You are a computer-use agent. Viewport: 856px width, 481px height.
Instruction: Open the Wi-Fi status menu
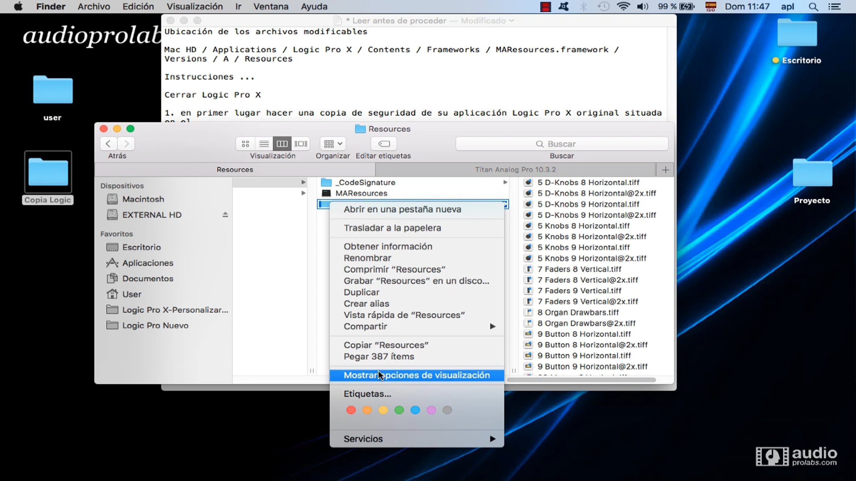coord(623,7)
